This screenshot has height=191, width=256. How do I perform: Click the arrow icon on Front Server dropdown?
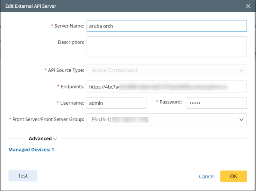coord(241,120)
